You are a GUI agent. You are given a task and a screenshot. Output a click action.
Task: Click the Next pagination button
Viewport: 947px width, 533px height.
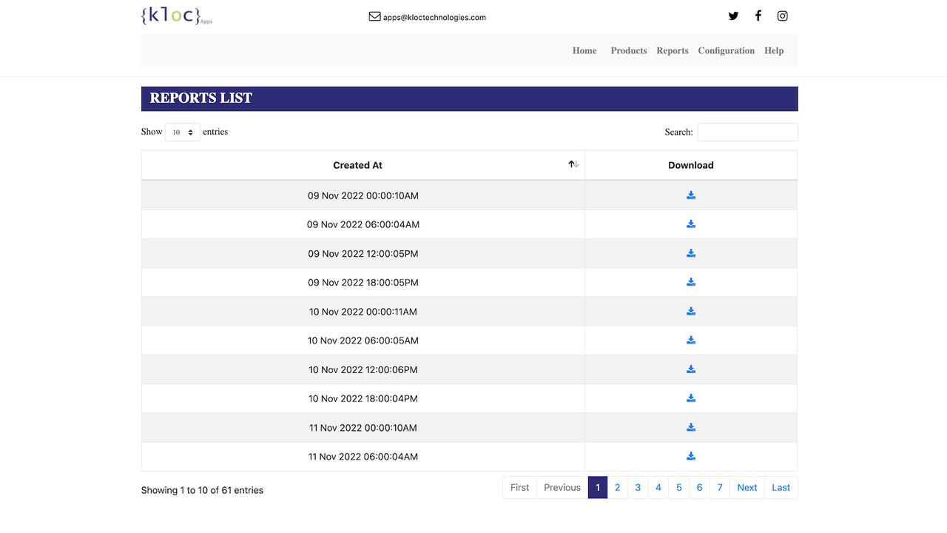[747, 487]
